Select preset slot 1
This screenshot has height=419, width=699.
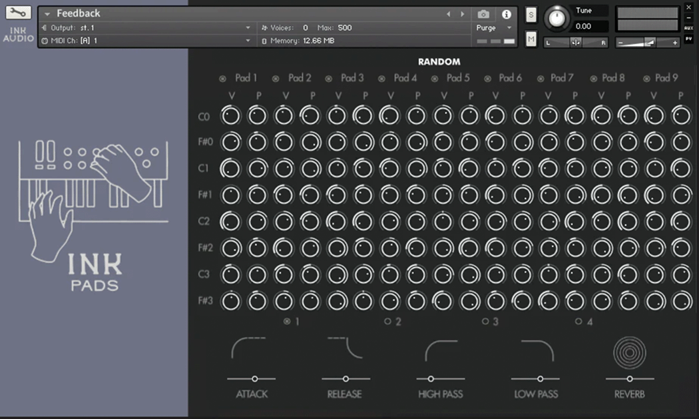coord(287,321)
